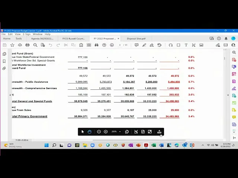Click Total General and Special Funds label

click(32, 101)
